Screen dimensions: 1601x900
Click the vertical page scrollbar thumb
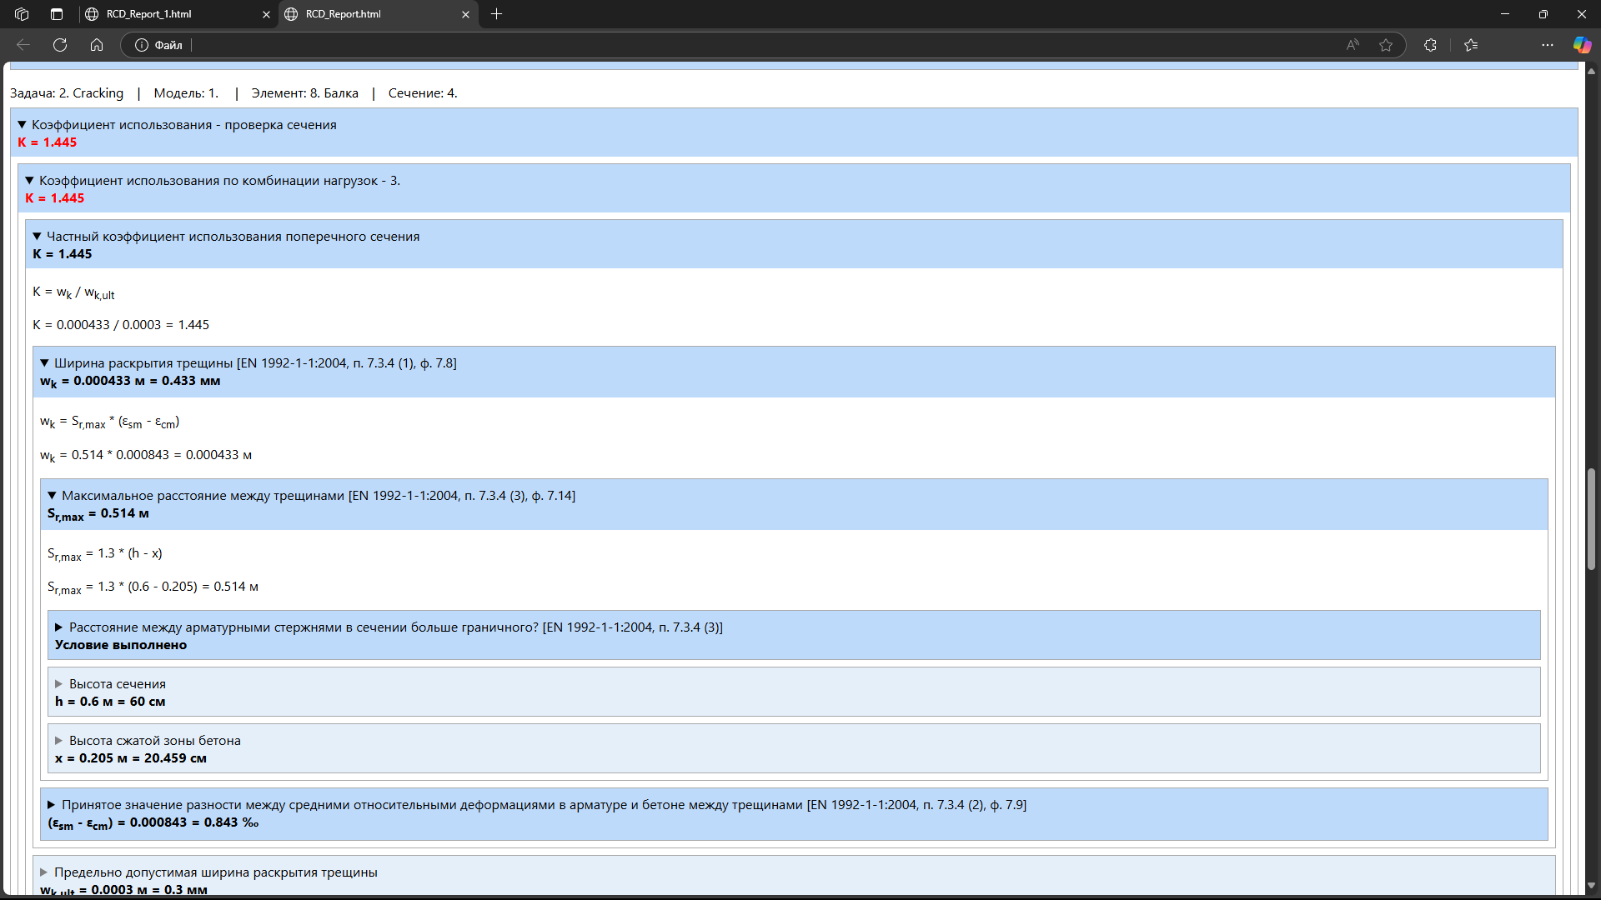click(x=1591, y=518)
